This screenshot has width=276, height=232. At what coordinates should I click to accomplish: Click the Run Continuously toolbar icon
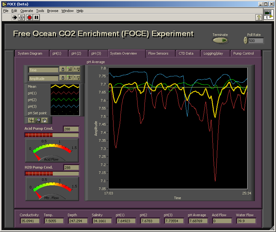click(21, 18)
